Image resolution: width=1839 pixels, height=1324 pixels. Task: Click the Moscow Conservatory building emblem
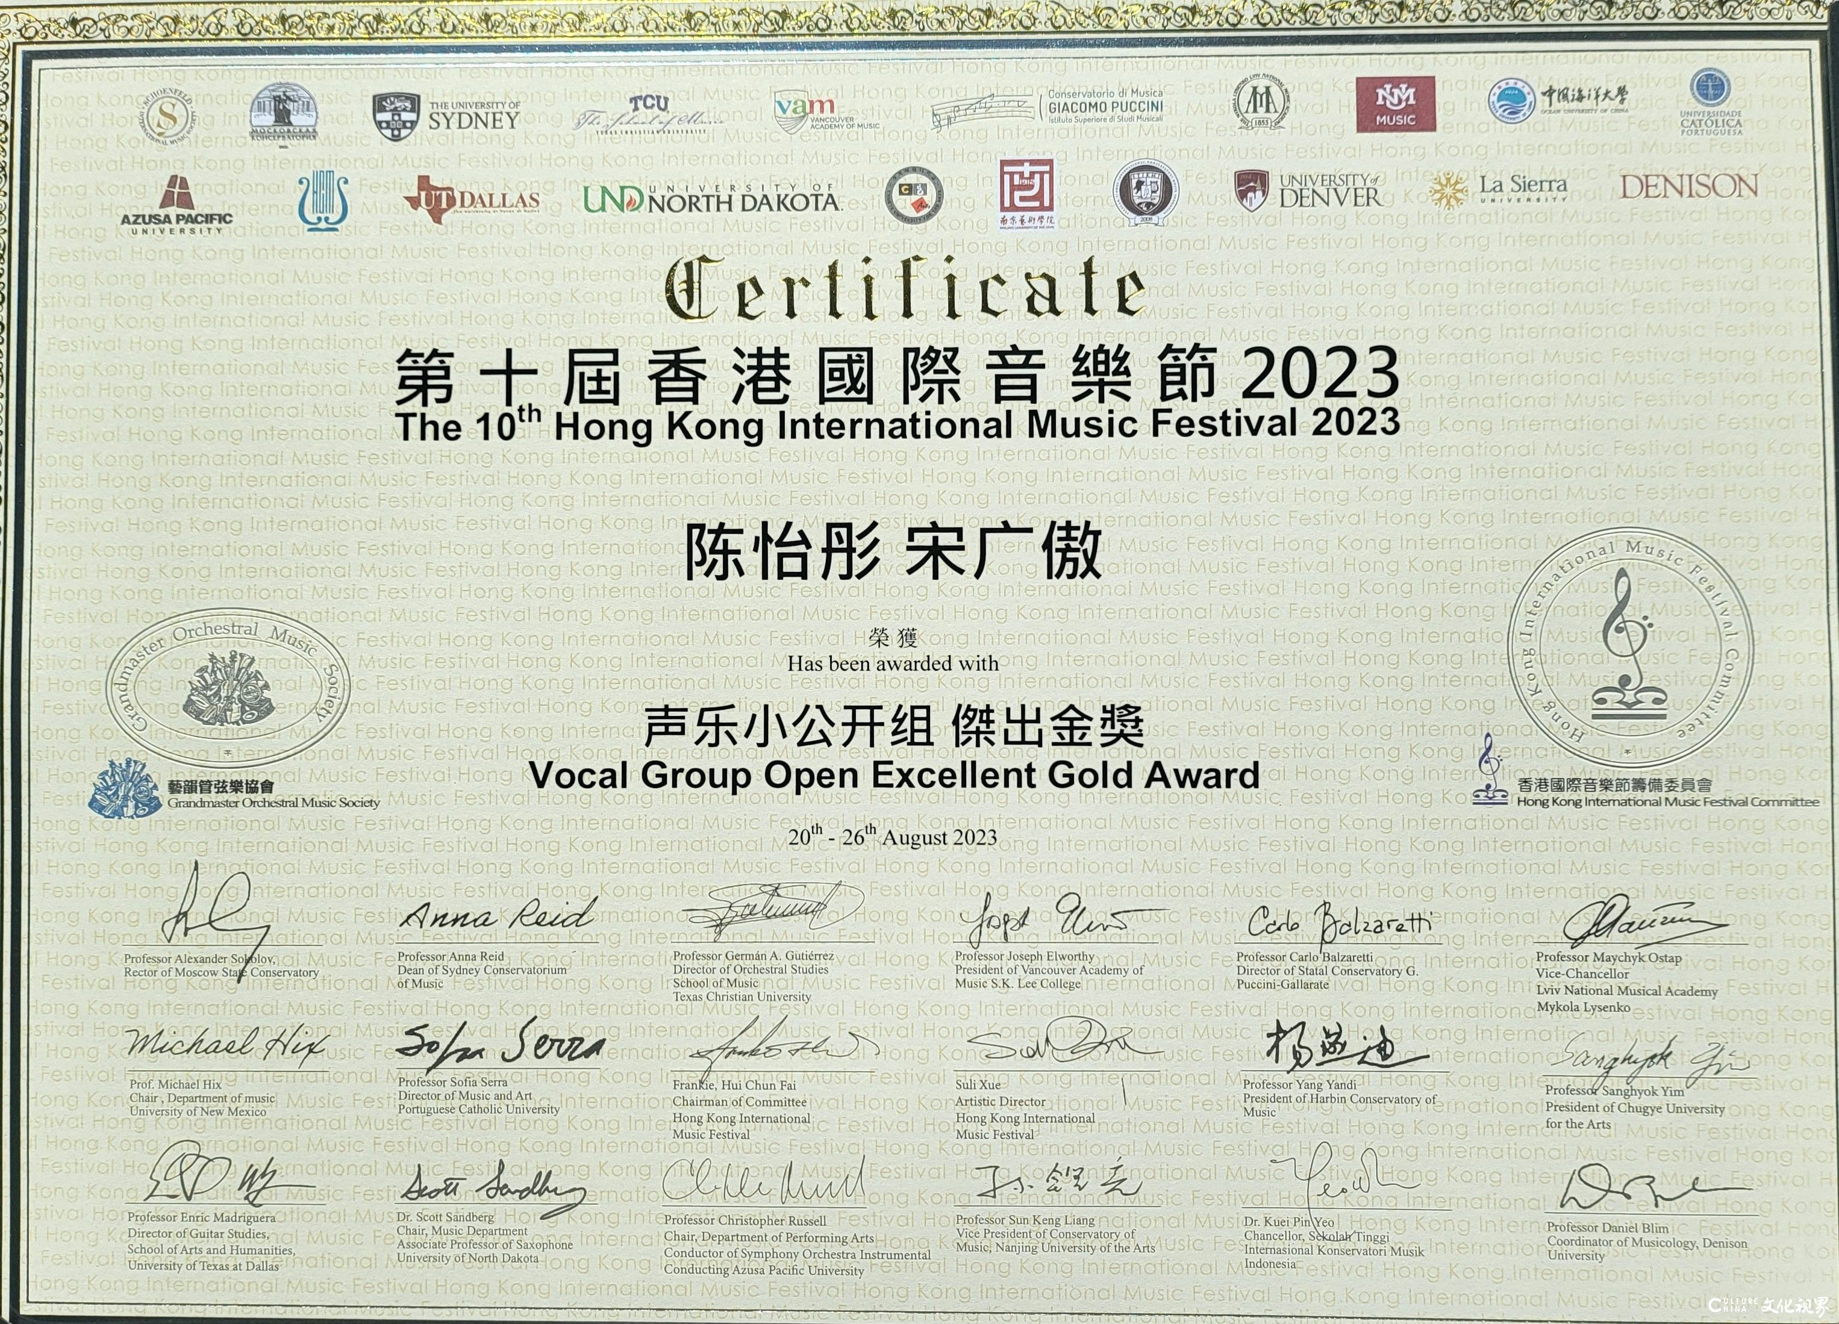click(282, 116)
